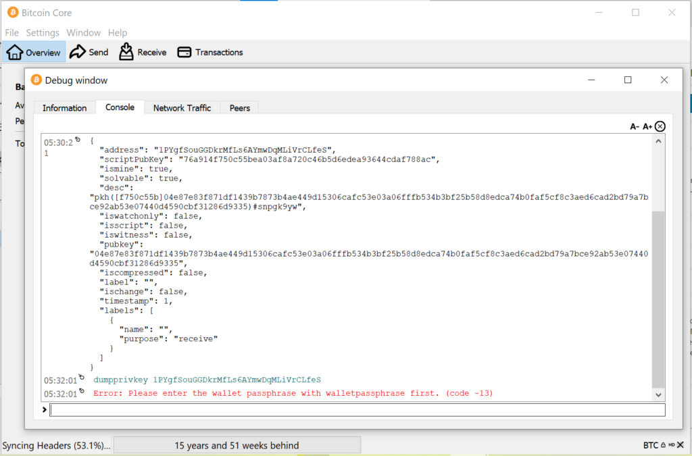
Task: Increase console font size with A+
Action: coord(647,126)
